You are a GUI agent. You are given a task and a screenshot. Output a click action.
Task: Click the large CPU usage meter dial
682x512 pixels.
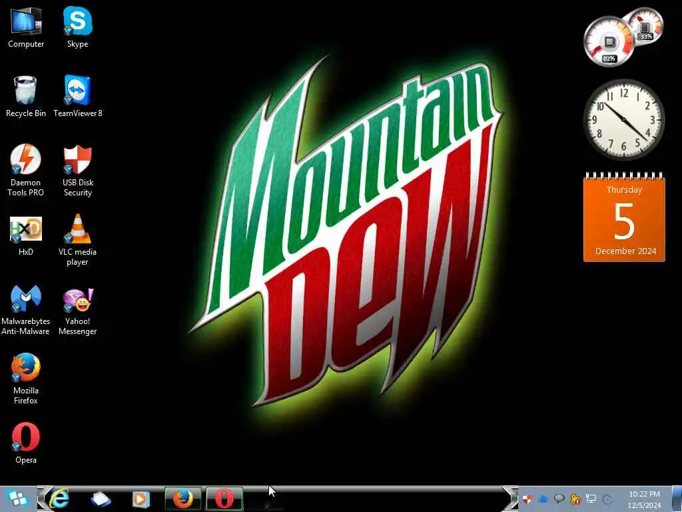[x=609, y=42]
